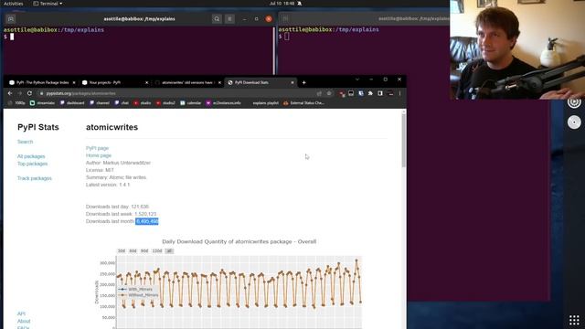The image size is (585, 329).
Task: Open the studio2 bookmark
Action: [x=165, y=103]
